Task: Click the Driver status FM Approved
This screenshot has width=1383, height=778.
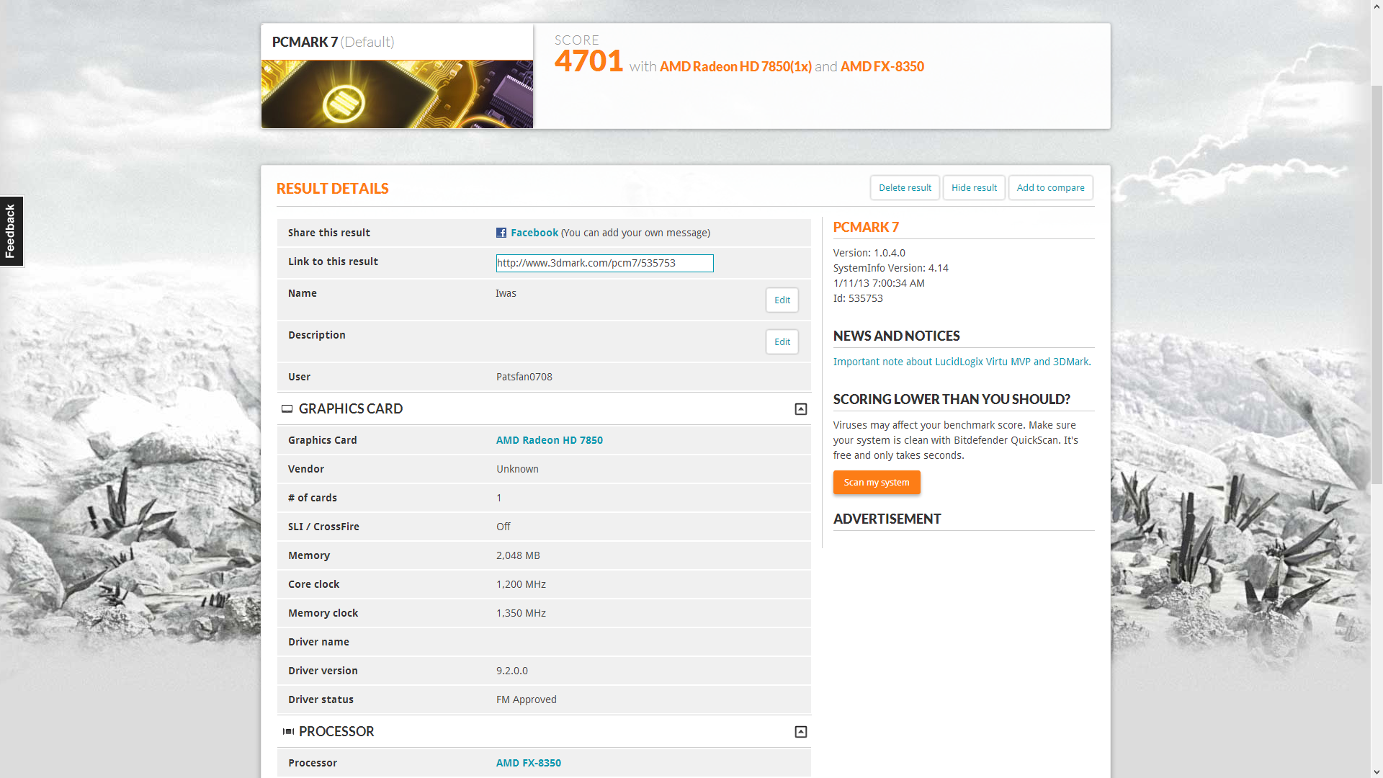Action: tap(526, 699)
